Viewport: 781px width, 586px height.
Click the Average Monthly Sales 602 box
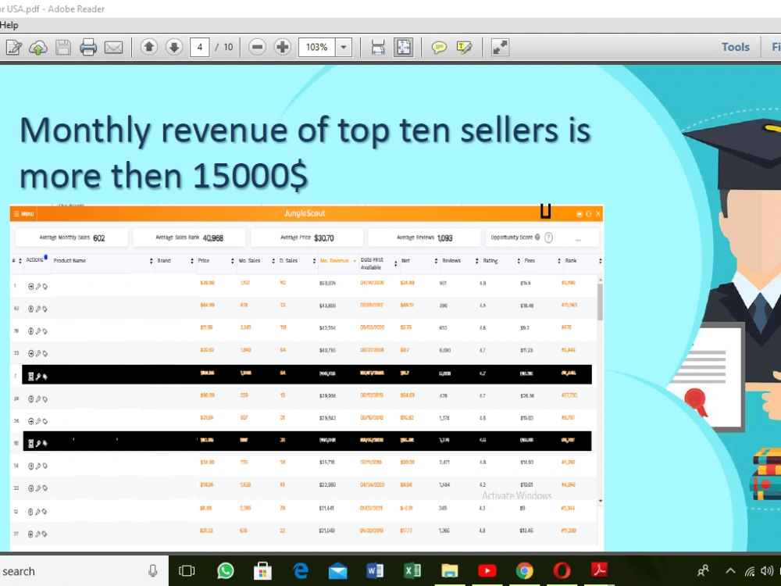click(72, 238)
